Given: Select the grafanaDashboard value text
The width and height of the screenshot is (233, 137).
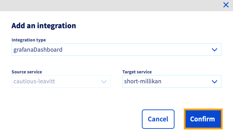Looking at the screenshot, I should 38,50.
